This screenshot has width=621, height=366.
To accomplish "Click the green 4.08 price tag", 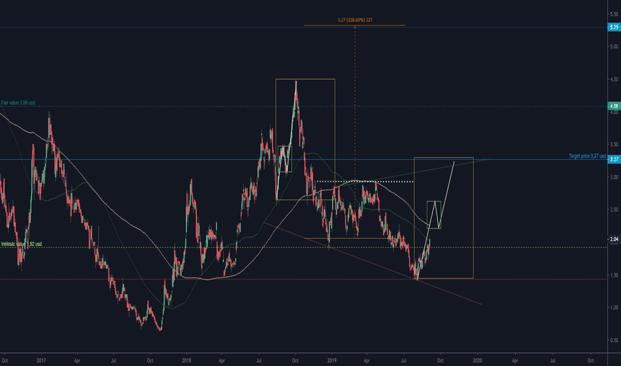I will point(614,106).
